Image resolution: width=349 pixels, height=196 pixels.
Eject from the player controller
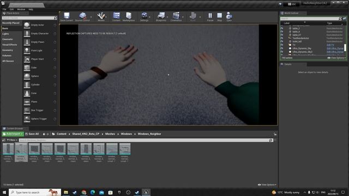point(229,17)
